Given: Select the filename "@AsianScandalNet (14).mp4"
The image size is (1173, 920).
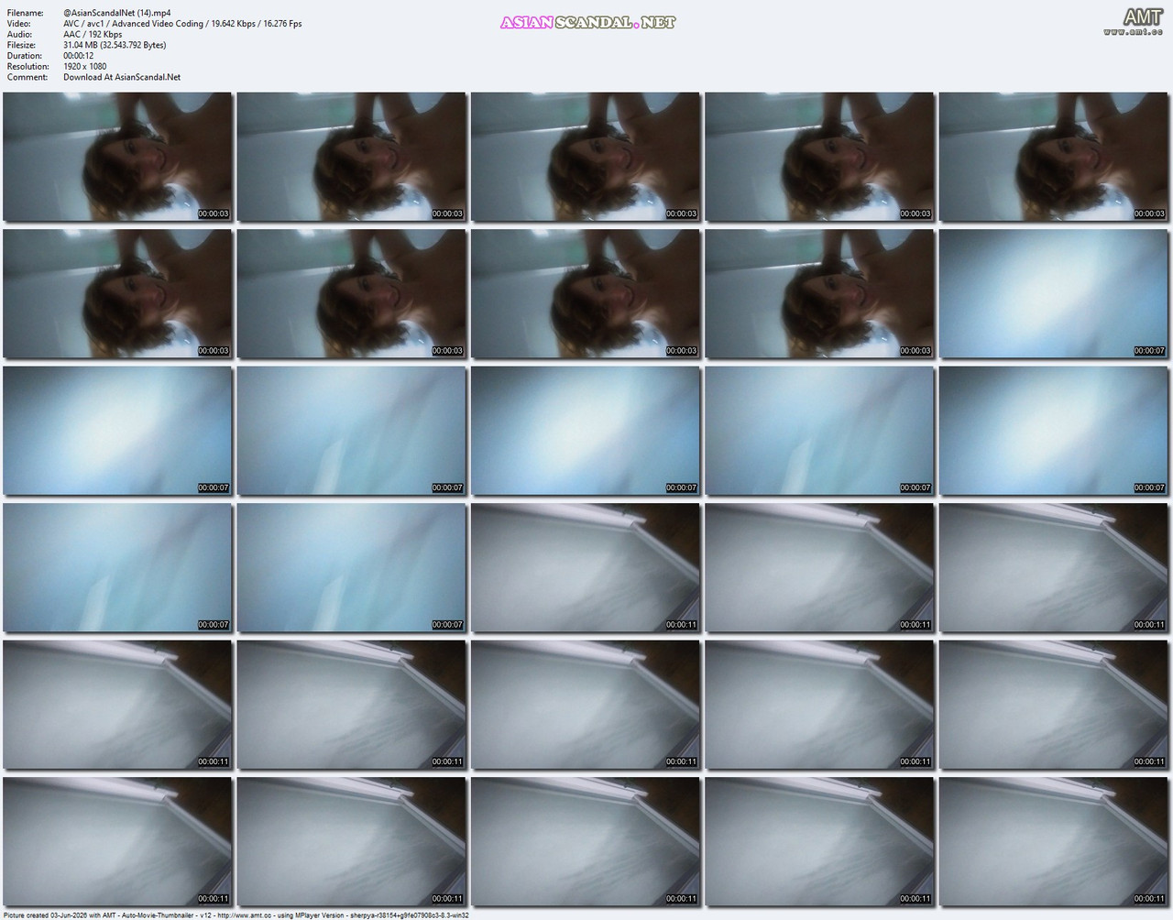Looking at the screenshot, I should (117, 13).
